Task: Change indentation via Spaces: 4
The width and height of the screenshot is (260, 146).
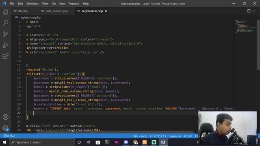Action: click(x=175, y=136)
